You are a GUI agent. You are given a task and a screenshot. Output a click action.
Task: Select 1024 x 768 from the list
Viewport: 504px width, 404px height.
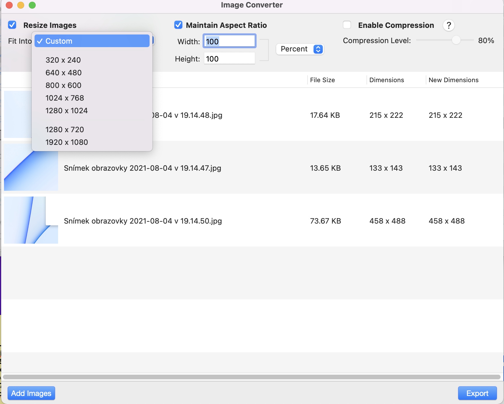[x=65, y=98]
